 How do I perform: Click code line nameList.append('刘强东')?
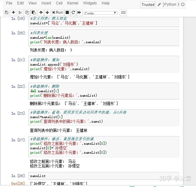coord(54,64)
